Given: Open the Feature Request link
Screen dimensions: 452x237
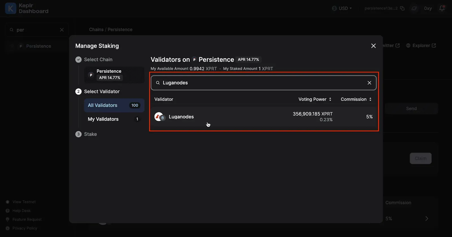Looking at the screenshot, I should 27,219.
